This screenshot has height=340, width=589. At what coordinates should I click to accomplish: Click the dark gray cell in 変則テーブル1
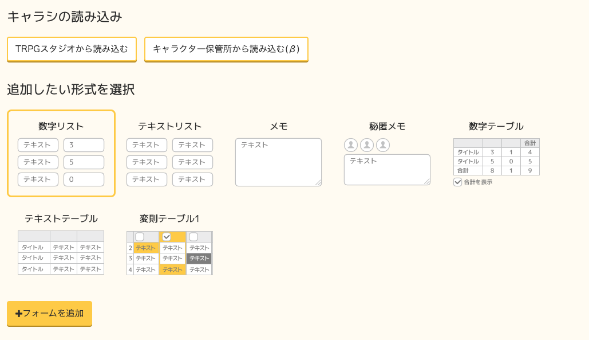[199, 259]
